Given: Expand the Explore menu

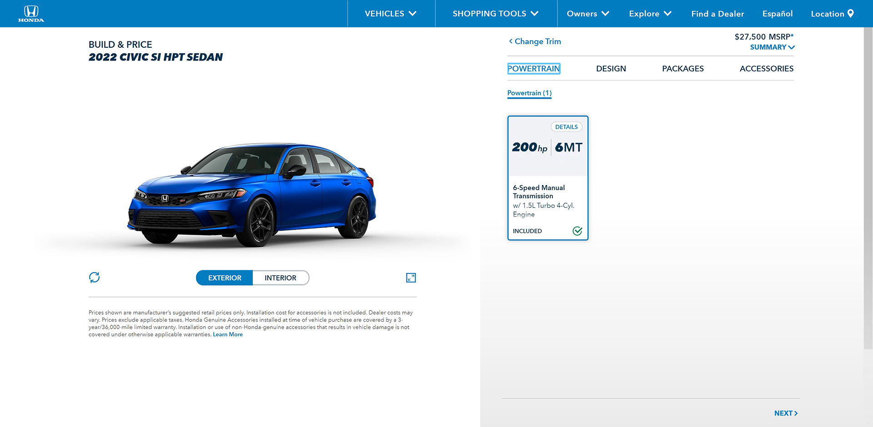Looking at the screenshot, I should [650, 14].
